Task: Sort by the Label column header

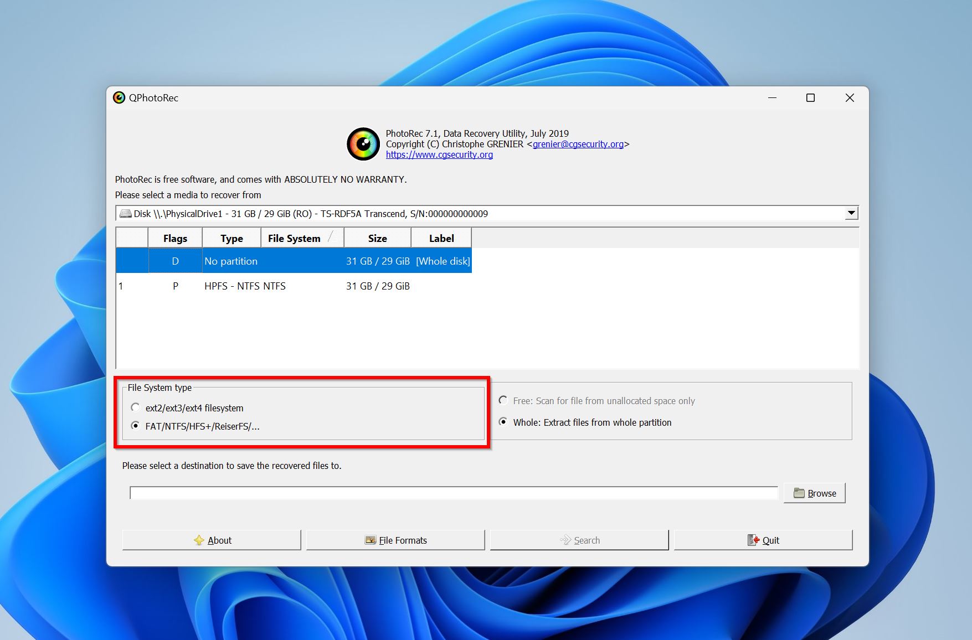Action: 441,238
